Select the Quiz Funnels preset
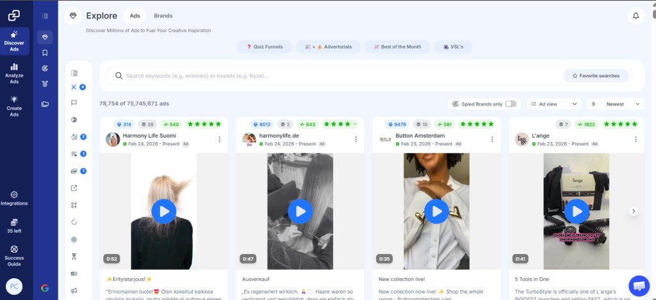656x300 pixels. click(265, 47)
